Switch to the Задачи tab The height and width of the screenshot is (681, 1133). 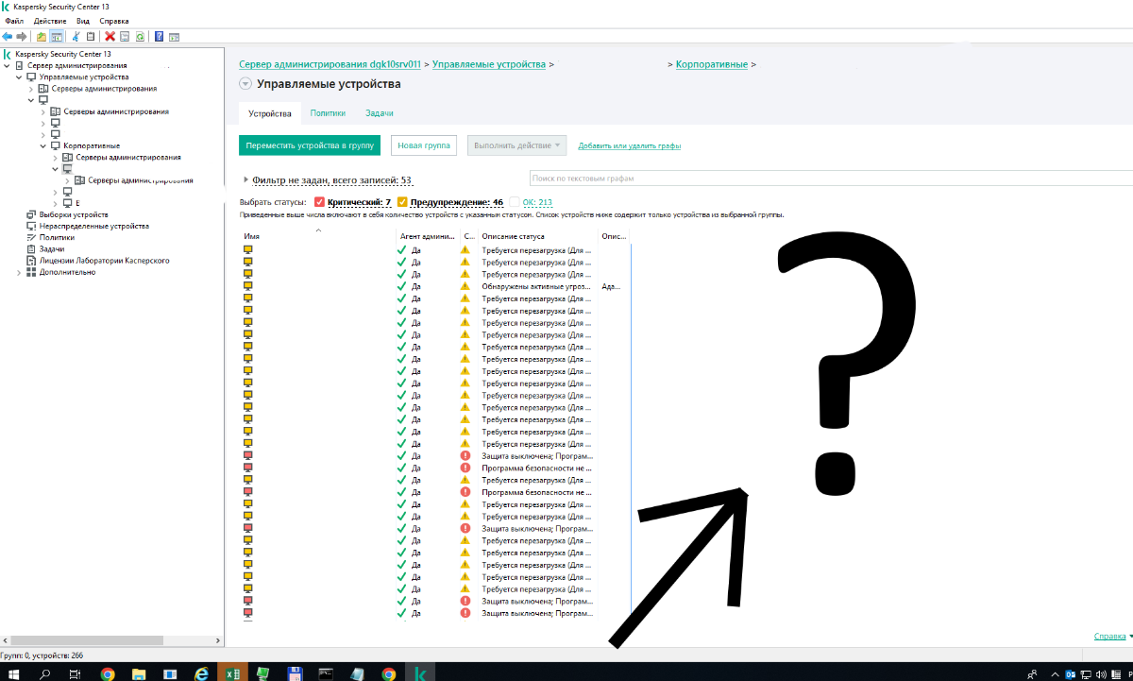(380, 113)
